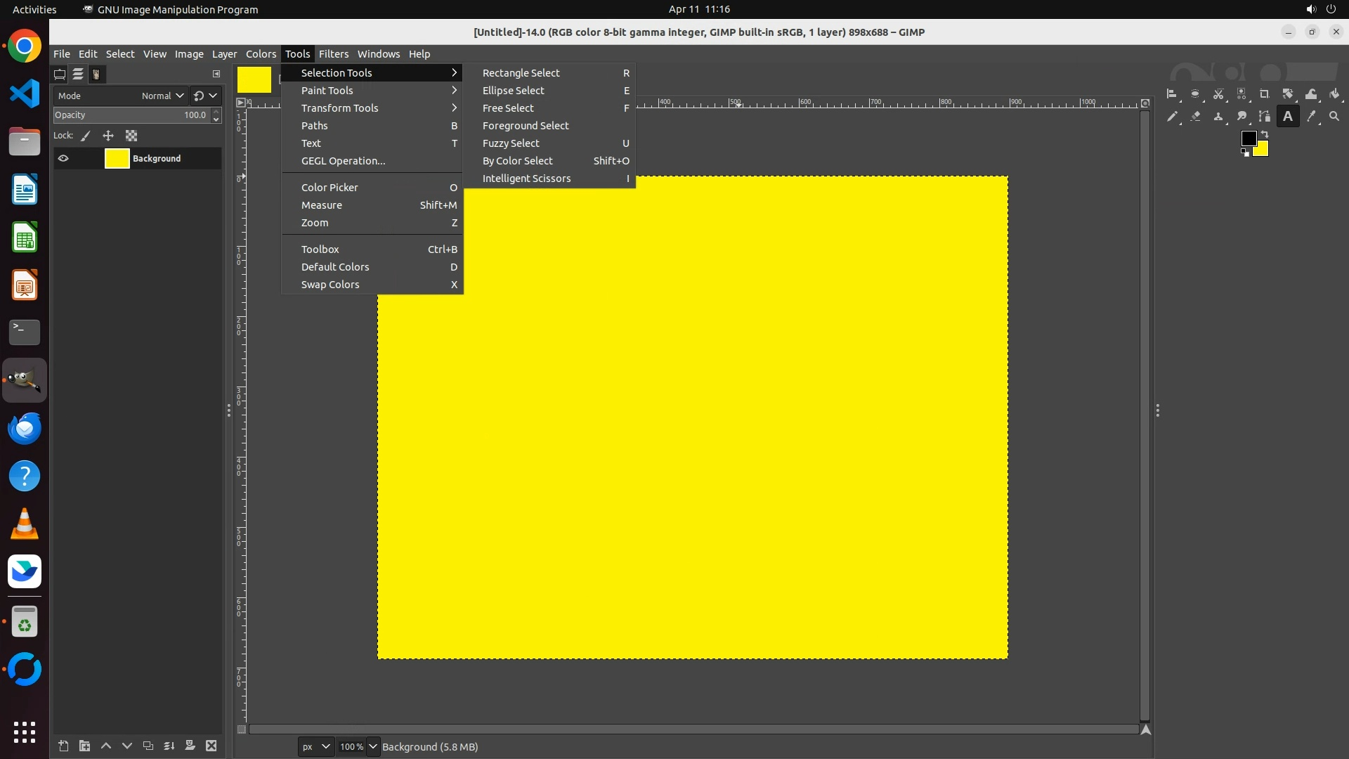Delete layer with X icon
1349x759 pixels.
tap(211, 746)
